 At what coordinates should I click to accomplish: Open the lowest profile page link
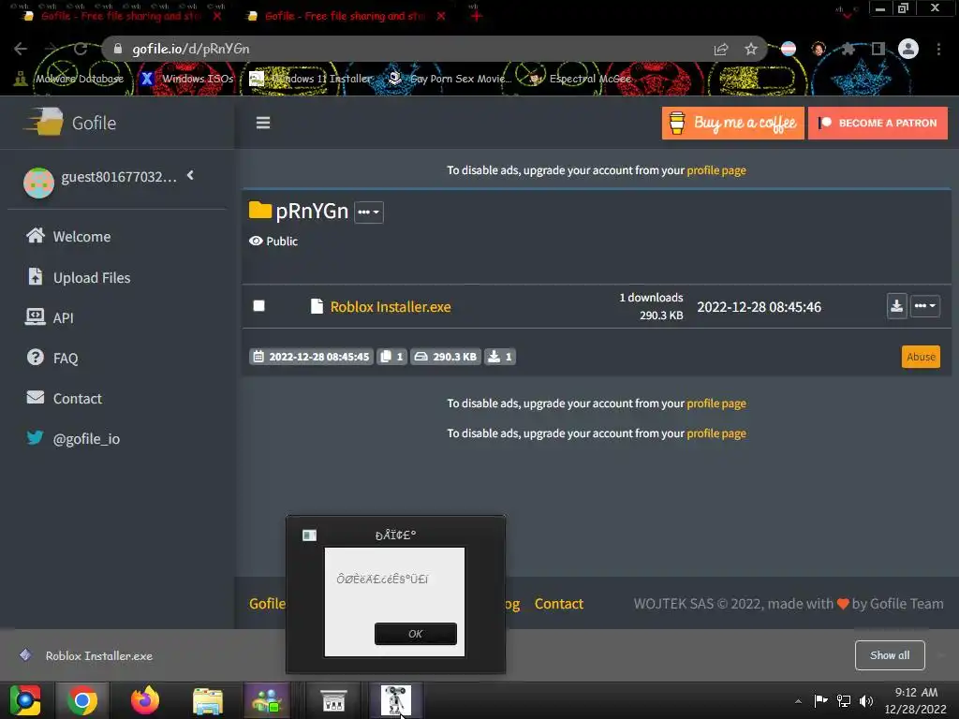click(716, 433)
